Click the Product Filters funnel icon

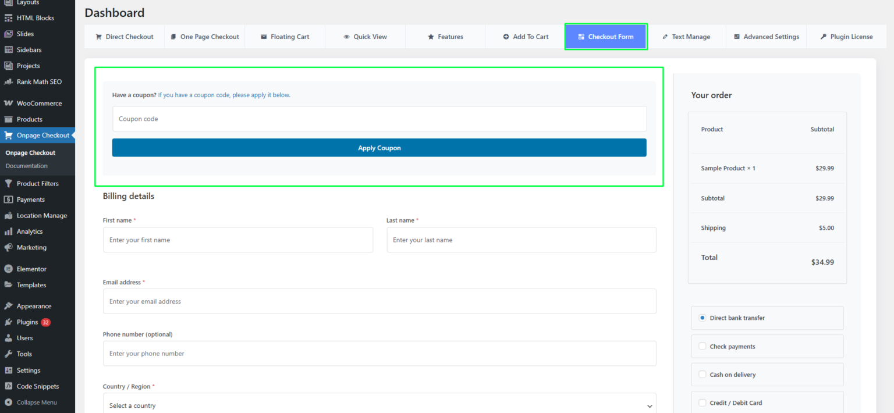click(8, 184)
